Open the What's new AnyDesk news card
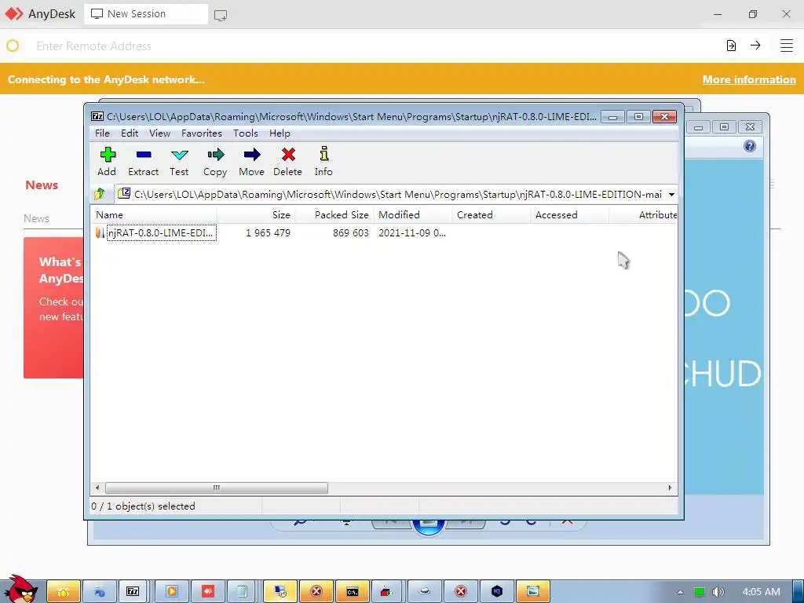 coord(54,308)
